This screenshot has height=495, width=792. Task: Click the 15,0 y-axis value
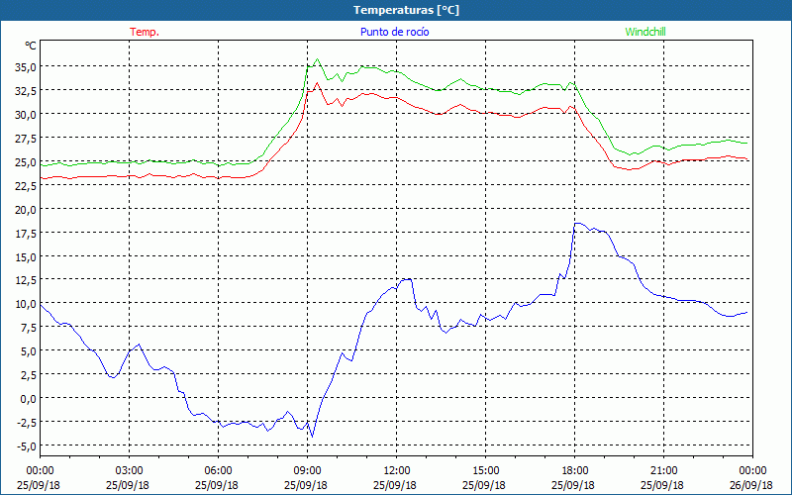26,256
